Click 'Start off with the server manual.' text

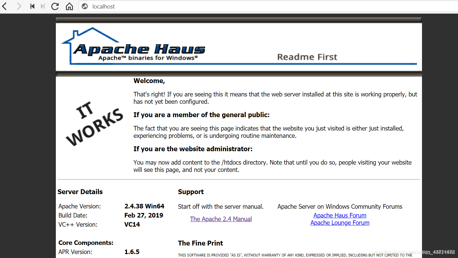point(221,207)
